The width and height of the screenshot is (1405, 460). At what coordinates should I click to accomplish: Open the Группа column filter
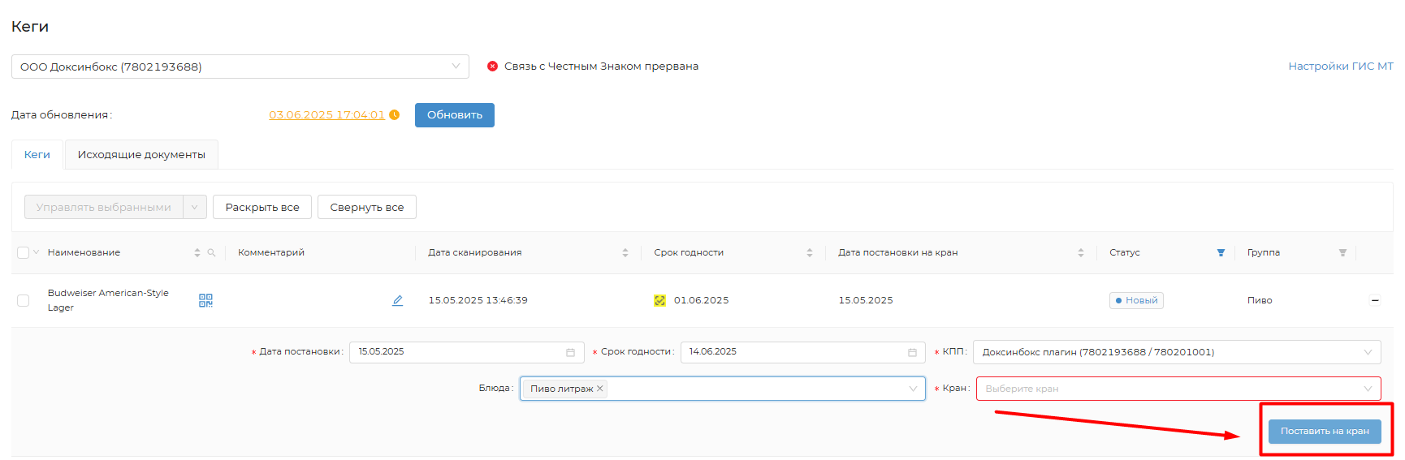pyautogui.click(x=1342, y=253)
